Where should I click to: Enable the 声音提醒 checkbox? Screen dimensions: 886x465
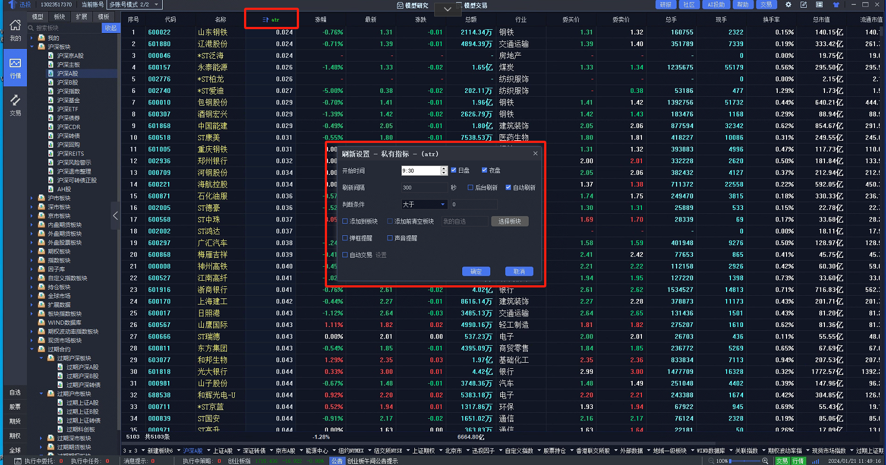pyautogui.click(x=390, y=238)
